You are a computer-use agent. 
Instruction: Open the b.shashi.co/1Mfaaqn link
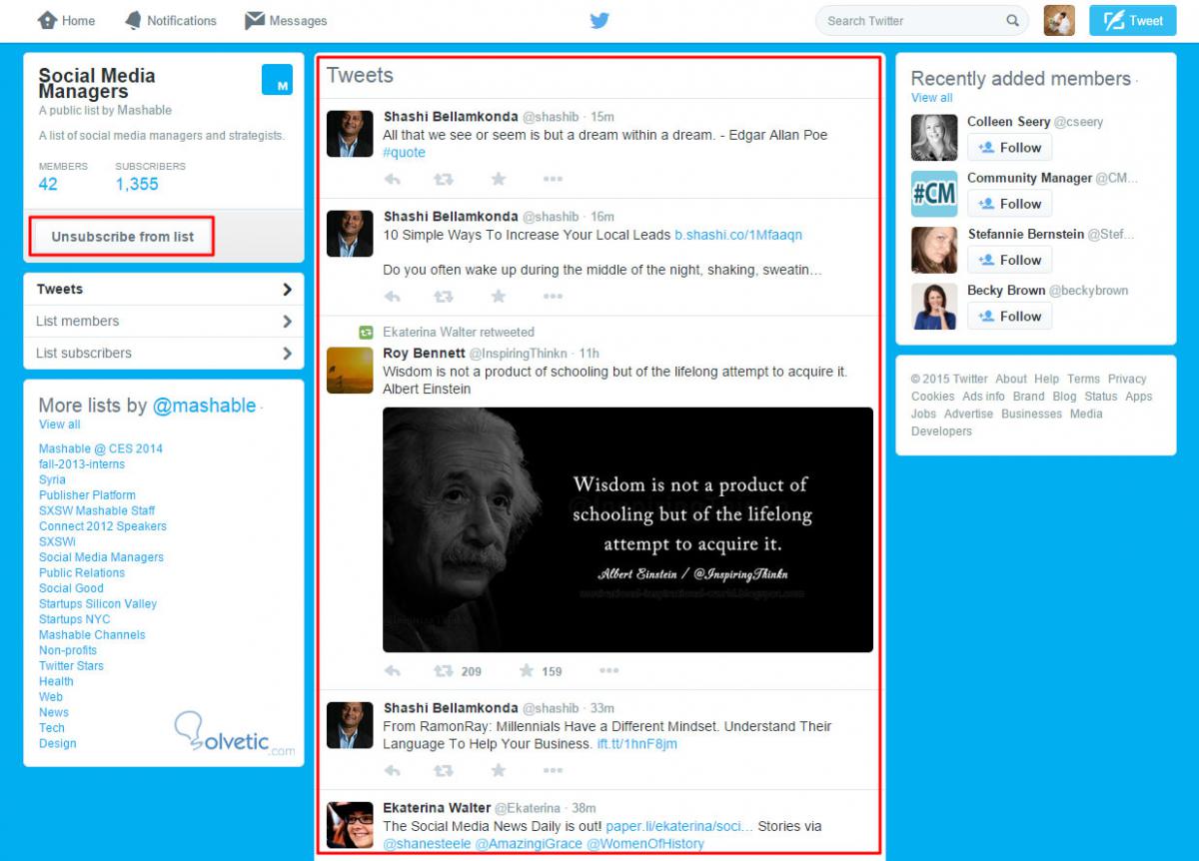pyautogui.click(x=738, y=235)
